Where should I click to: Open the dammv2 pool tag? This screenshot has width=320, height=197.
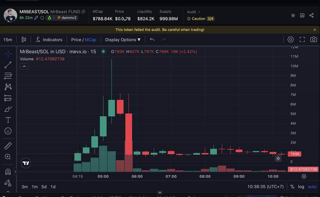click(67, 18)
